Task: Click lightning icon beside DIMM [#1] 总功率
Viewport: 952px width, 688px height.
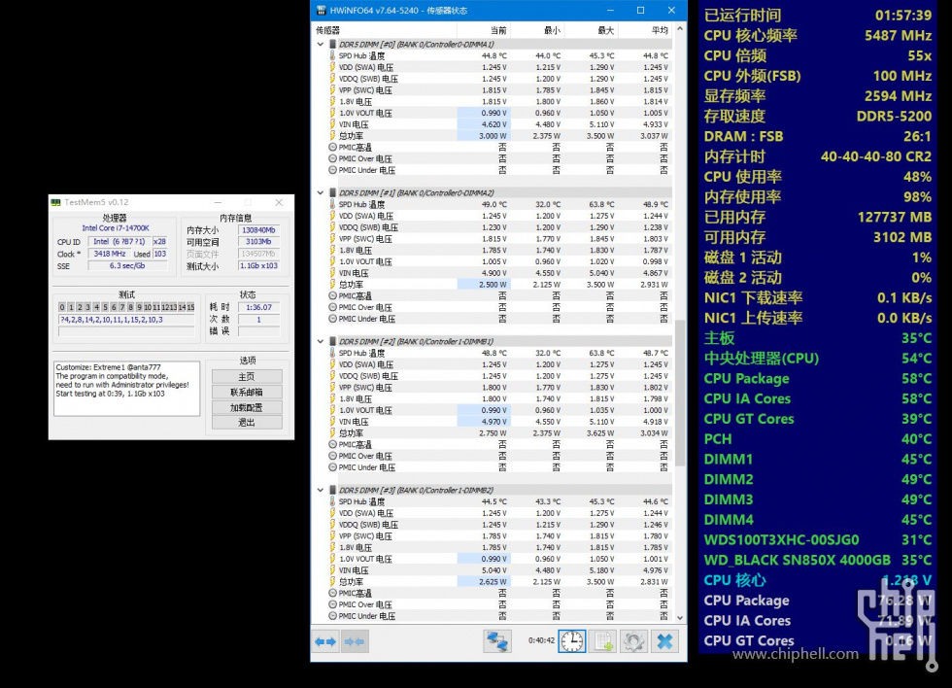Action: 332,284
